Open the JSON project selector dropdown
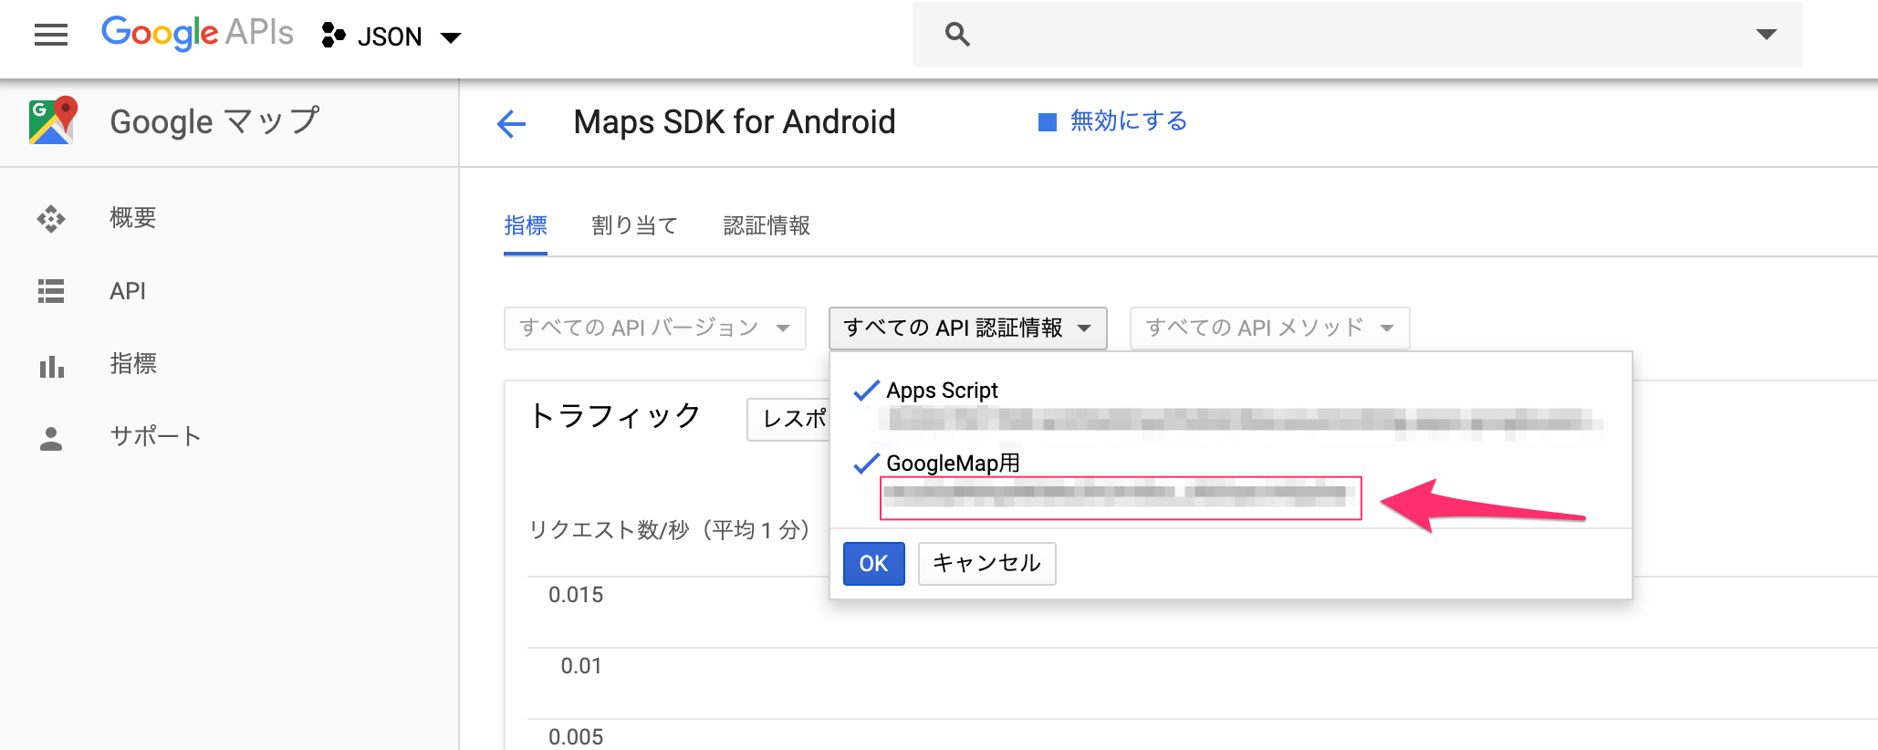This screenshot has width=1878, height=750. tap(392, 36)
